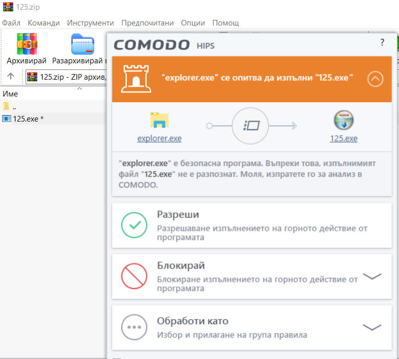399x359 pixels.
Task: Open the Опции menu
Action: (193, 23)
